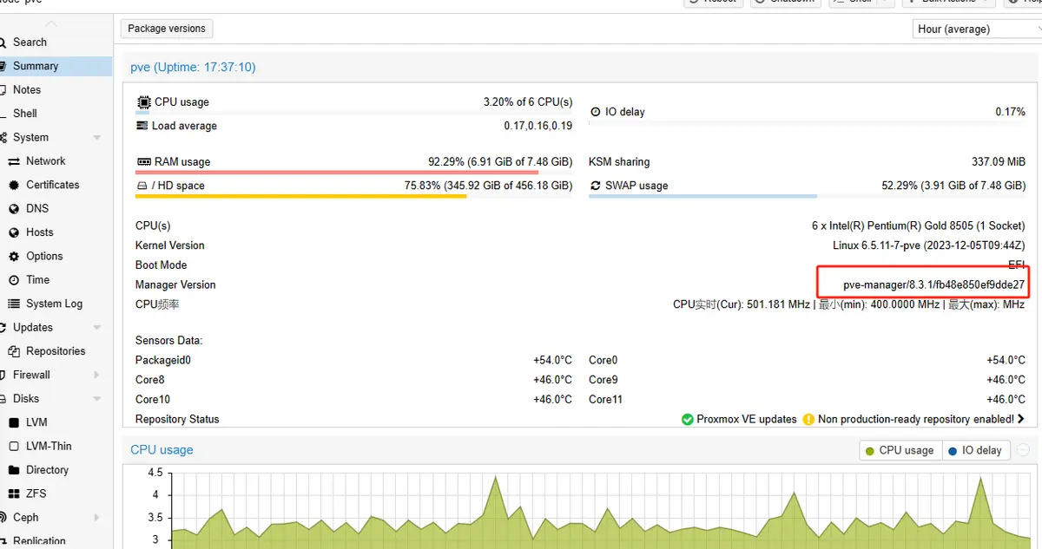
Task: Click the Packageid0 +54.0°C temperature value
Action: pyautogui.click(x=553, y=360)
